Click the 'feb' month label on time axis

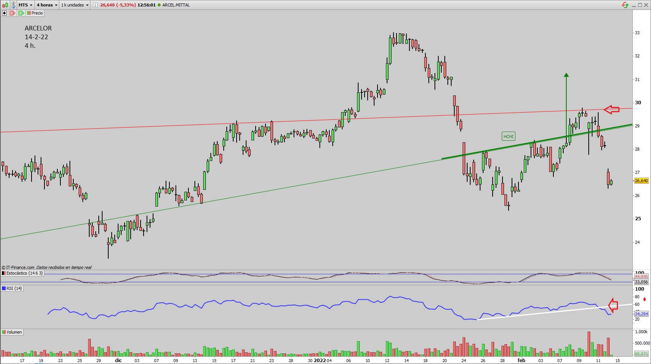(521, 360)
